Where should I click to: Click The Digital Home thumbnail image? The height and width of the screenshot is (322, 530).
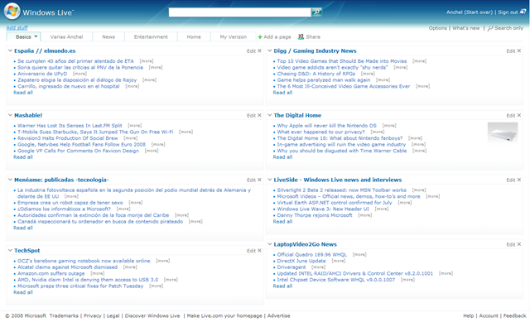click(503, 132)
